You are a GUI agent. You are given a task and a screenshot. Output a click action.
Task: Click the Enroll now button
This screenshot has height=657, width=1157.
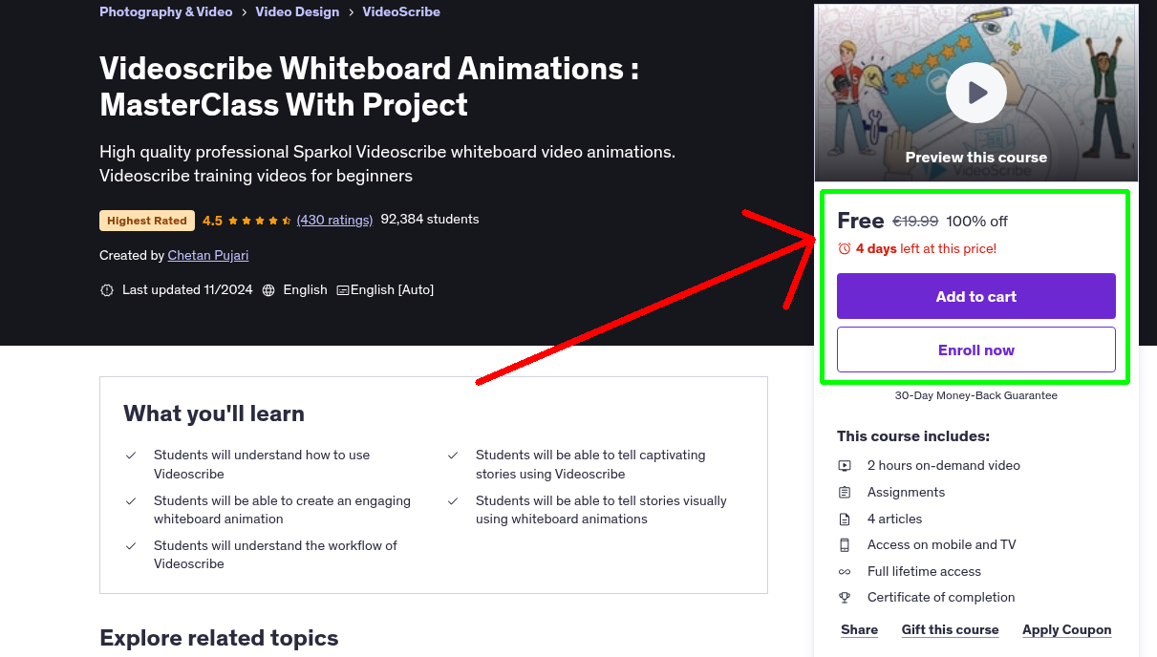(x=975, y=350)
